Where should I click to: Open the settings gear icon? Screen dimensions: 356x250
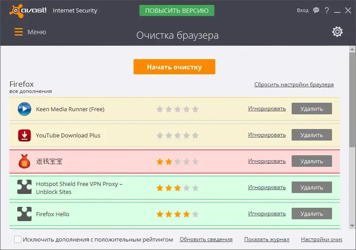point(337,32)
